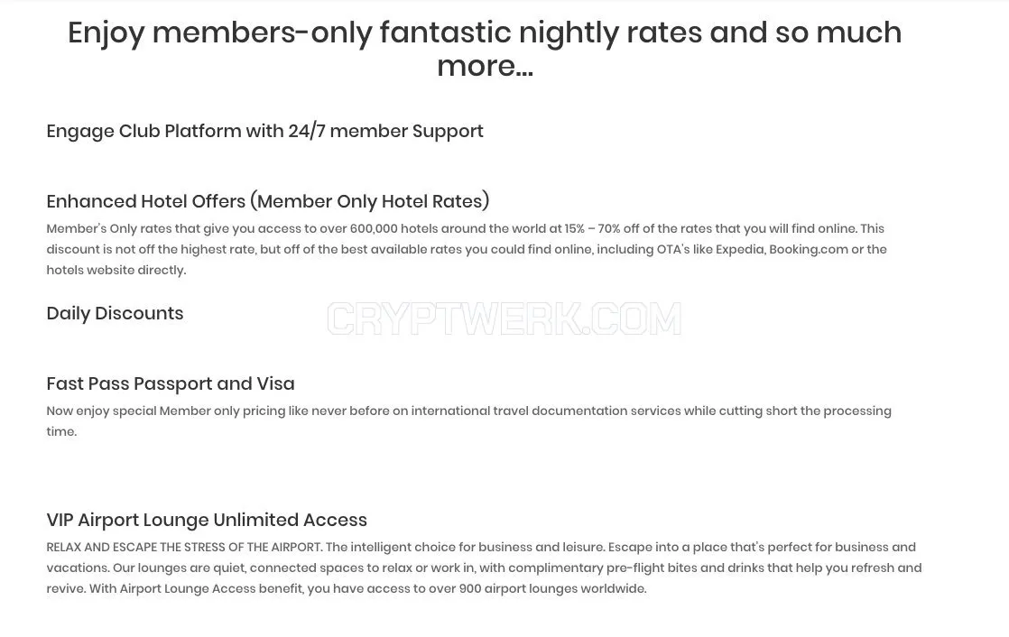The width and height of the screenshot is (1009, 637).
Task: Expand the Daily Discounts heading
Action: [115, 313]
